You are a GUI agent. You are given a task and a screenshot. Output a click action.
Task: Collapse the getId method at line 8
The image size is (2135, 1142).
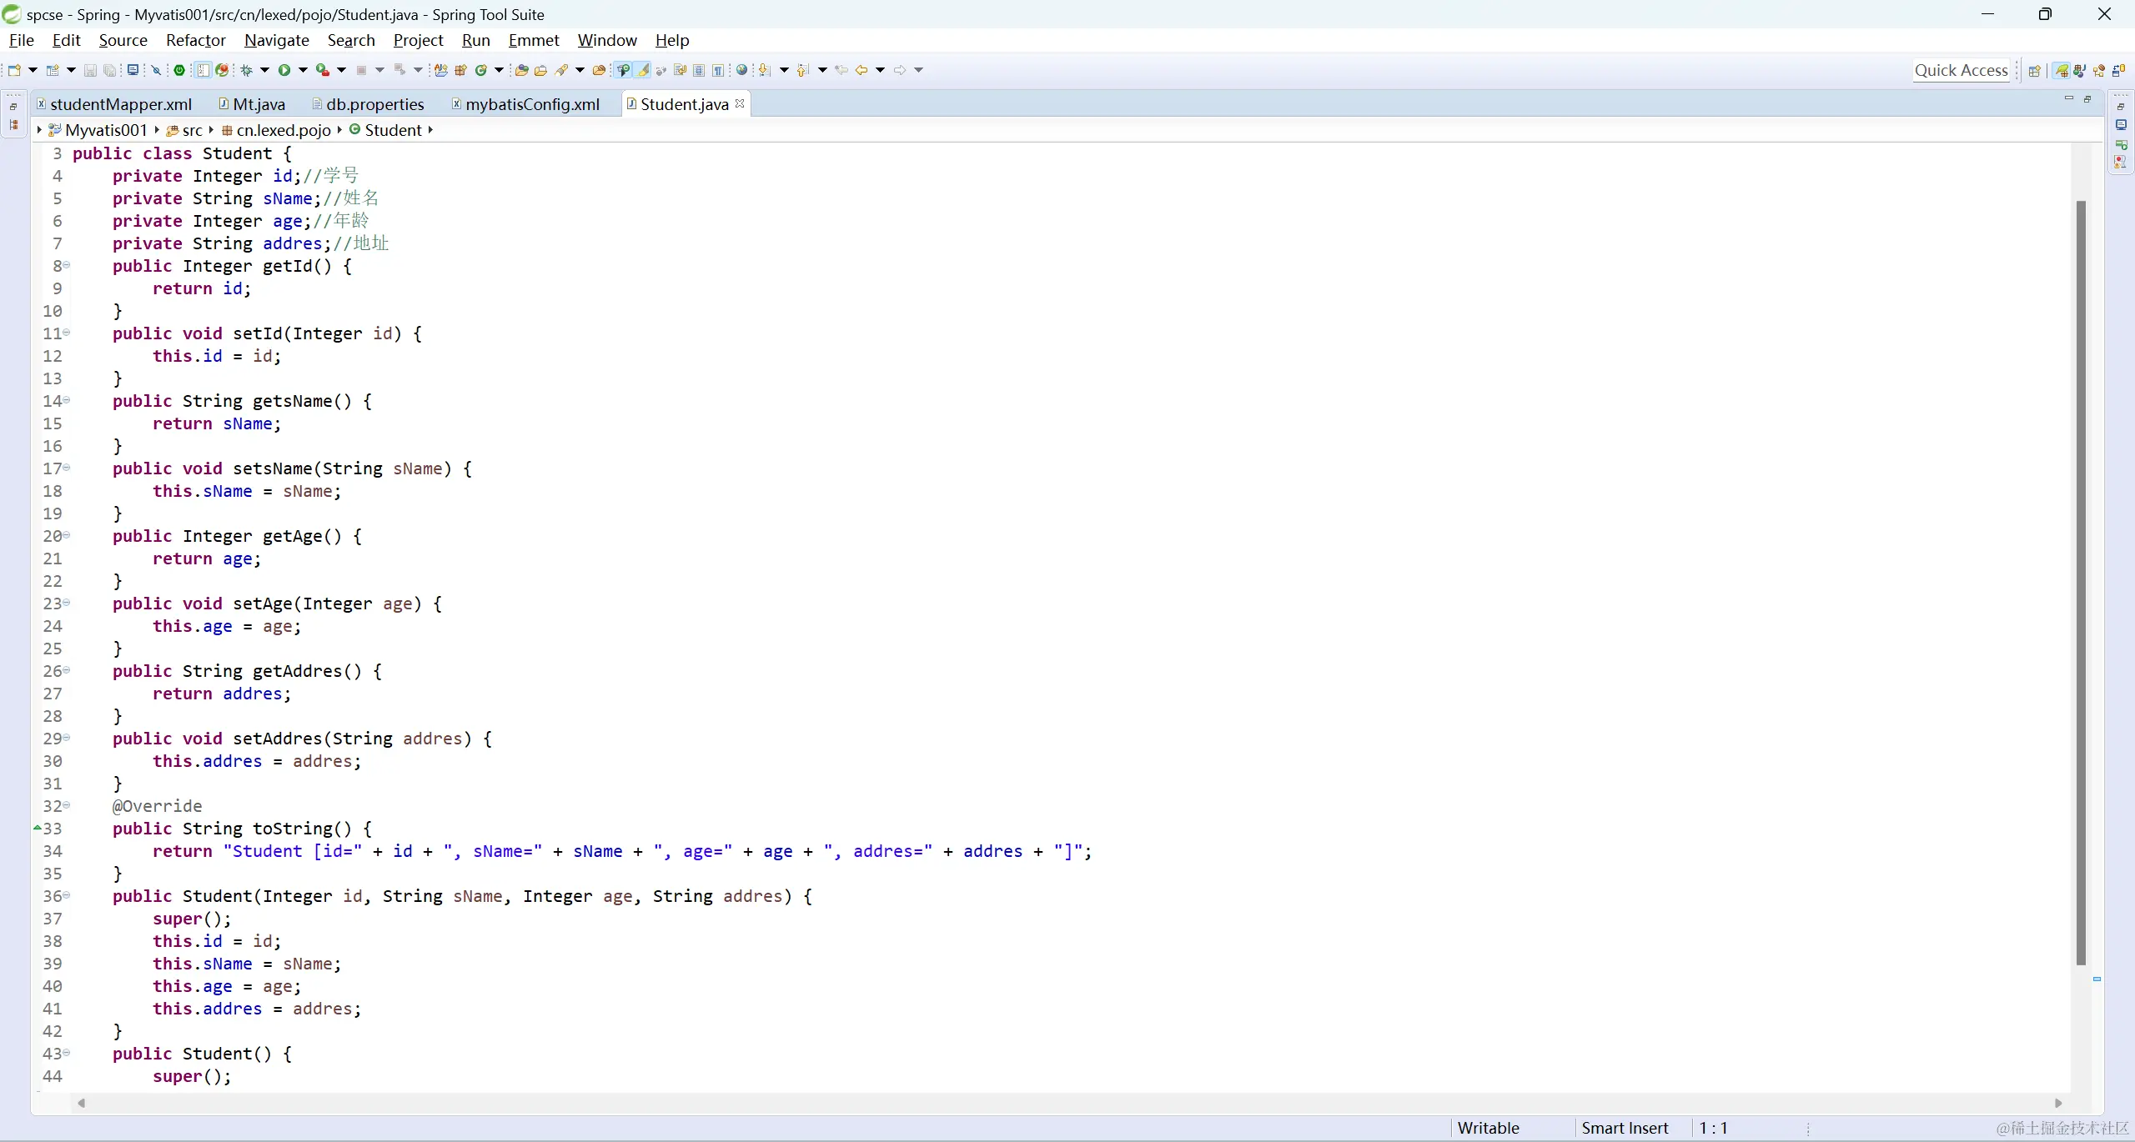coord(67,265)
